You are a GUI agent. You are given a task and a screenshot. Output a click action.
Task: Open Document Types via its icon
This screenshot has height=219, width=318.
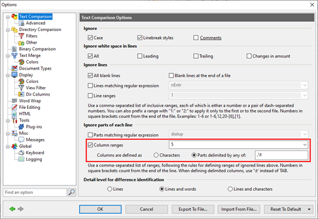point(14,69)
